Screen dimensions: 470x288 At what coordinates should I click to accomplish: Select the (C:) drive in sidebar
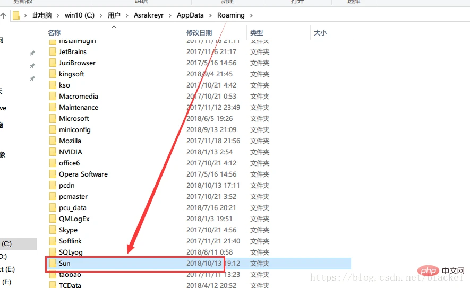[18, 244]
